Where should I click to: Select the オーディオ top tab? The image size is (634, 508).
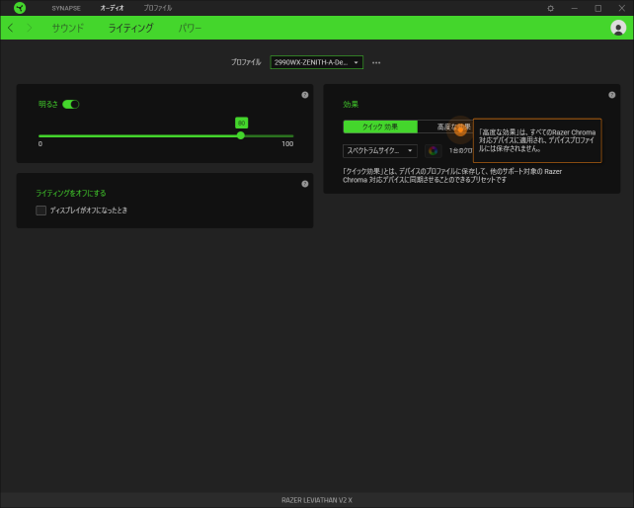tap(112, 8)
